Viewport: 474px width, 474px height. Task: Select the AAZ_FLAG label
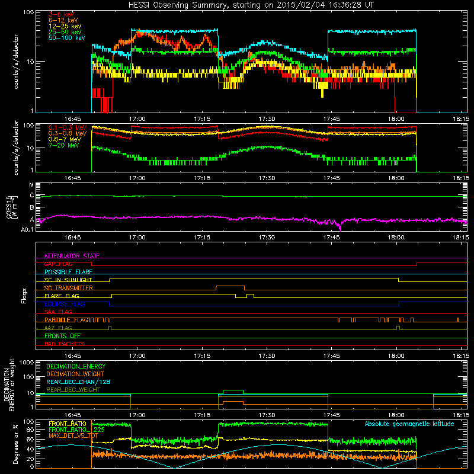58,328
